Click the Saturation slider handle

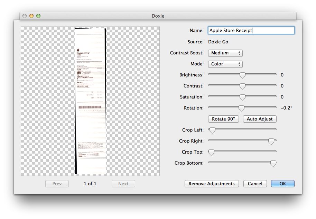pos(242,97)
